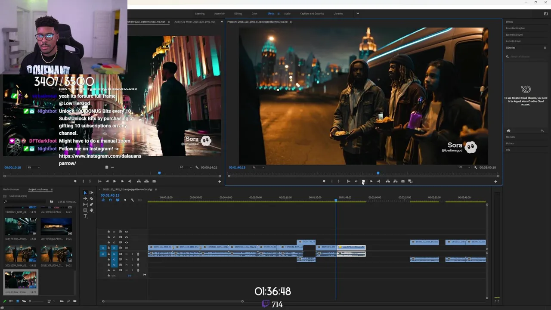Switch to the Learning workspace
Image resolution: width=551 pixels, height=310 pixels.
[200, 13]
